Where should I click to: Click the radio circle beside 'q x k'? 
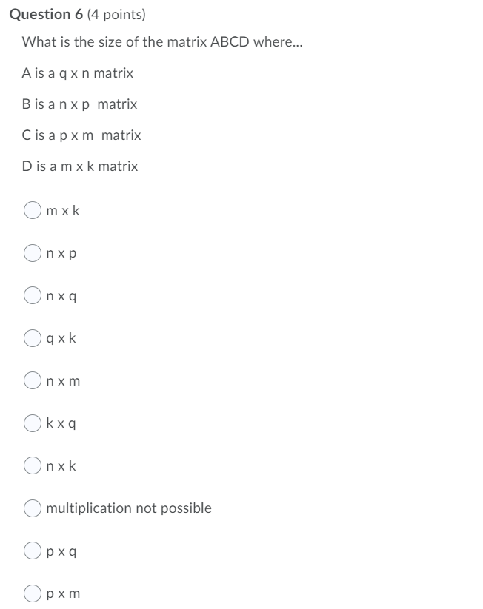33,339
